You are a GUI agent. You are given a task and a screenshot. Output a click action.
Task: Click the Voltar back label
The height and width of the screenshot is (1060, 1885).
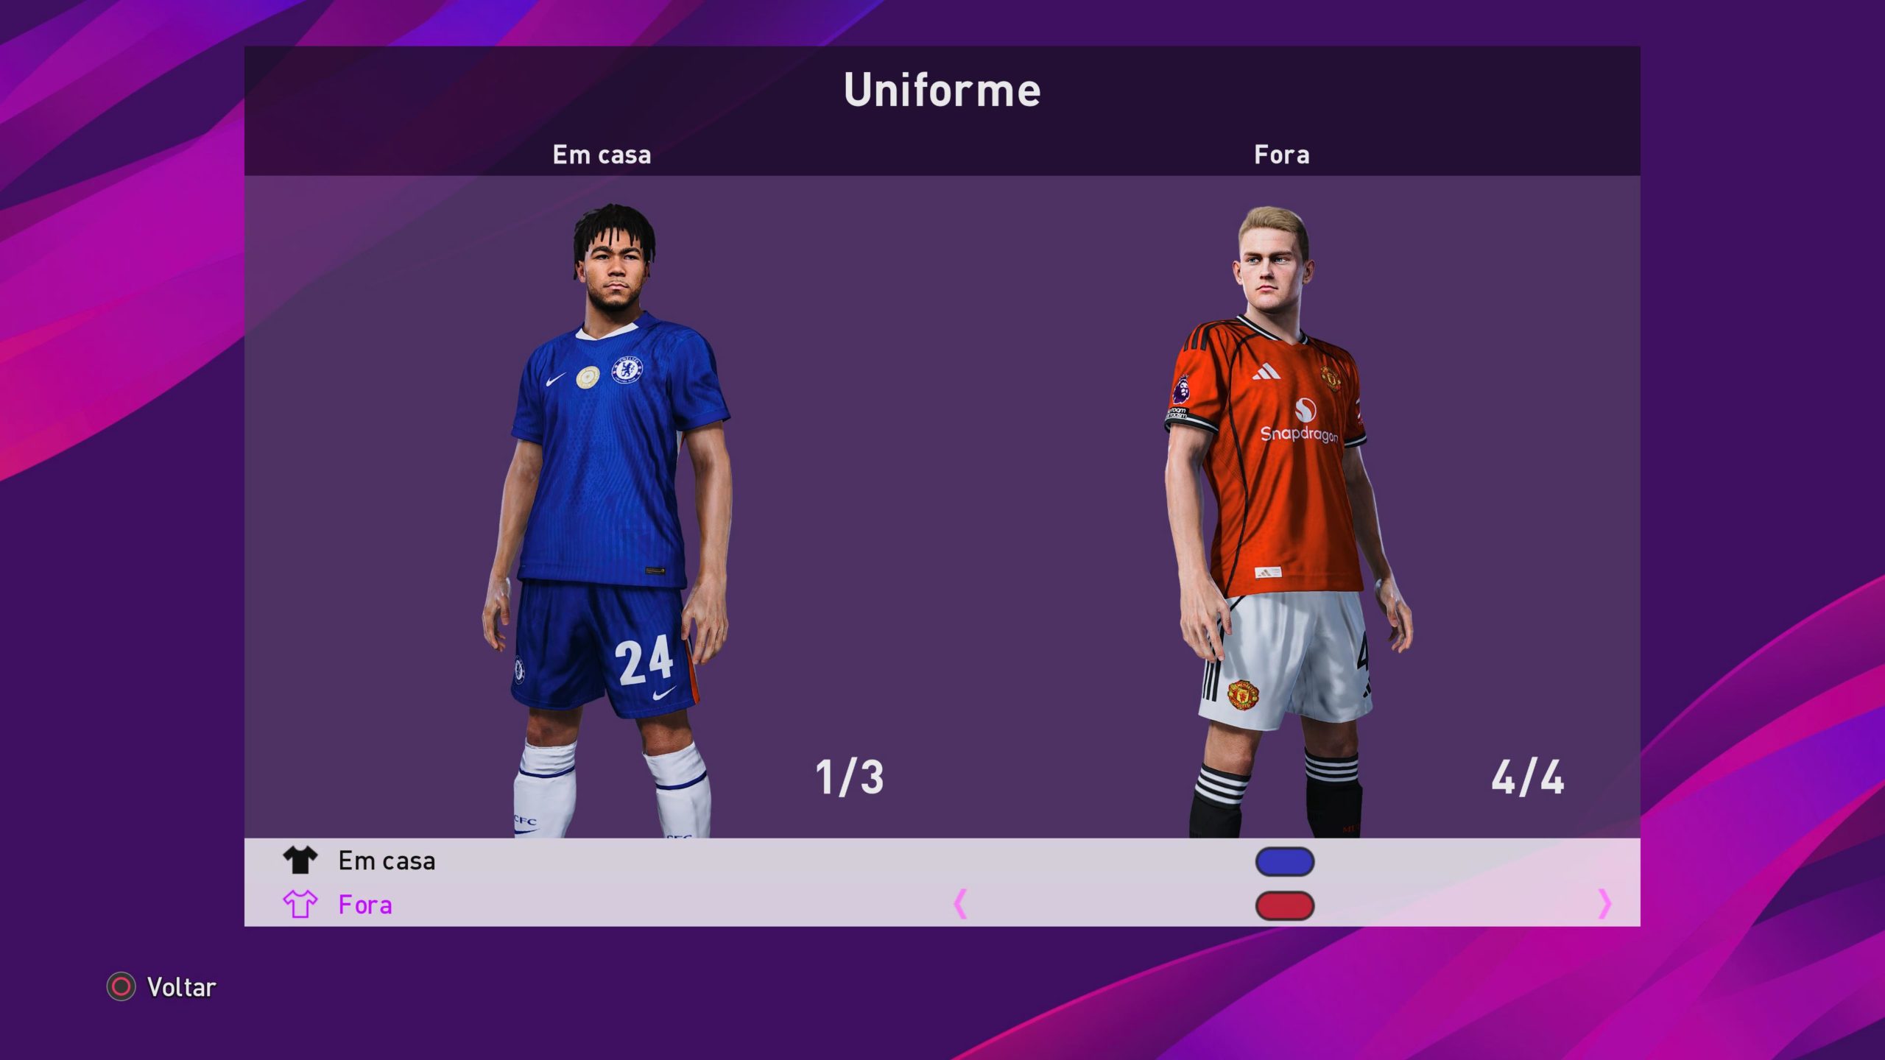click(x=181, y=987)
